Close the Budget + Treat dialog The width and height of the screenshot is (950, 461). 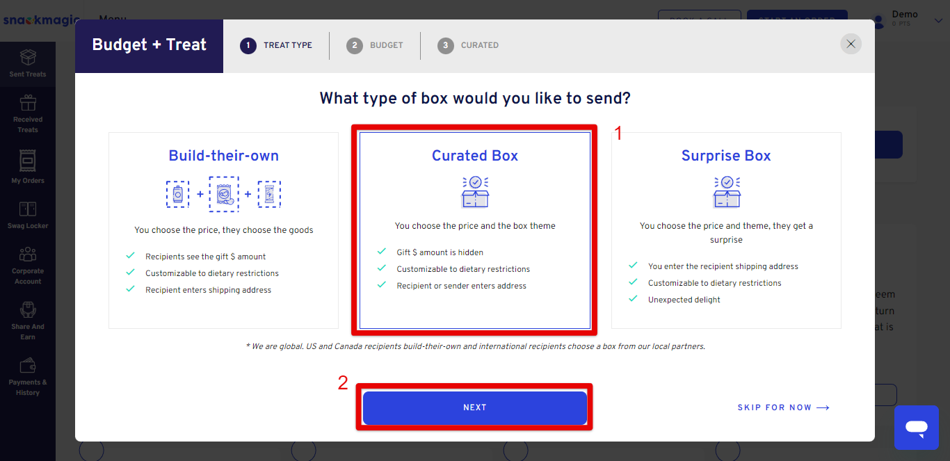point(851,45)
